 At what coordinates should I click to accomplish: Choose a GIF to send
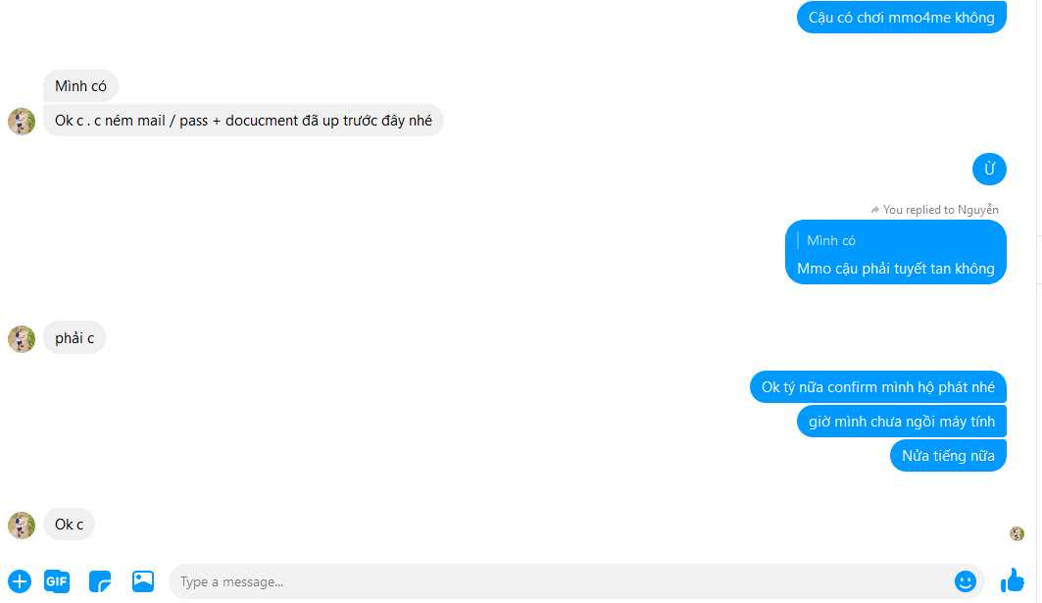click(57, 581)
